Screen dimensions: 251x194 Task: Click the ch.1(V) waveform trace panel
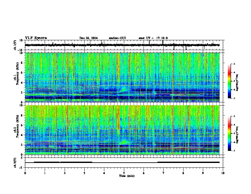coord(125,45)
